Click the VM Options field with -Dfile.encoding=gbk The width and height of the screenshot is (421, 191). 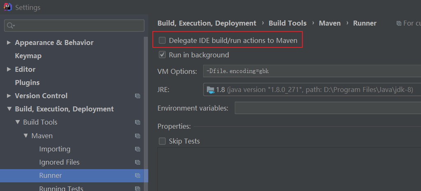point(312,71)
